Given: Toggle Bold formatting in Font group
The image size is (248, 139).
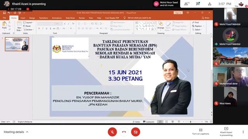Looking at the screenshot, I should [39, 29].
